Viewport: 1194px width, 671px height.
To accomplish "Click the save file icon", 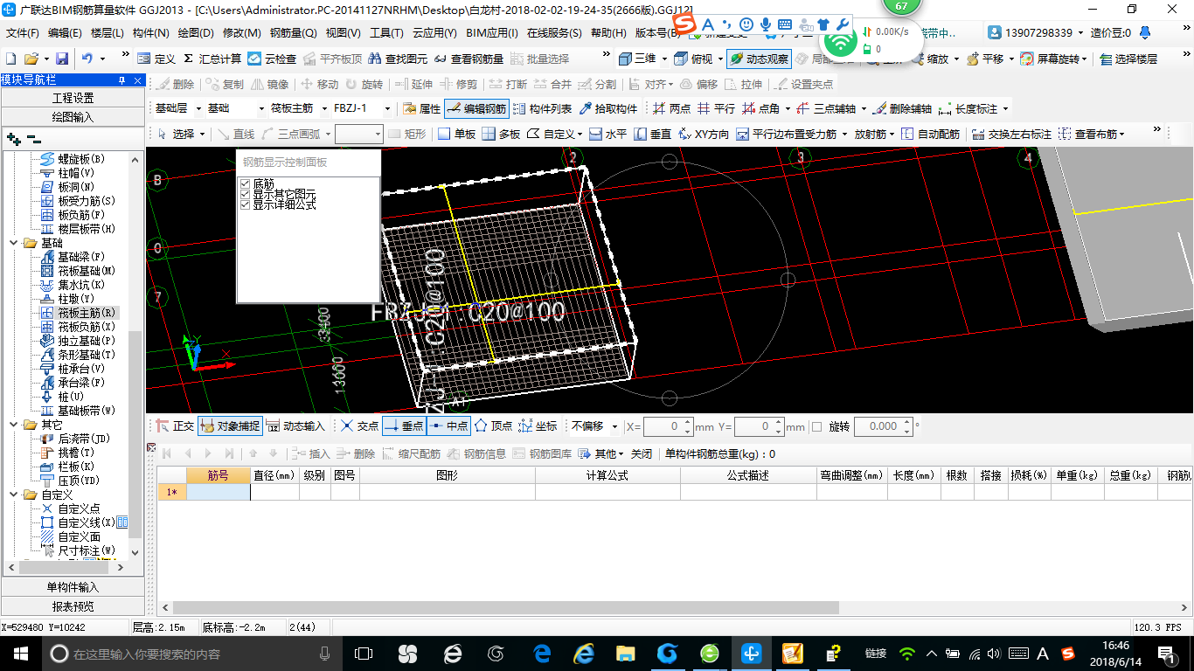I will pyautogui.click(x=62, y=59).
